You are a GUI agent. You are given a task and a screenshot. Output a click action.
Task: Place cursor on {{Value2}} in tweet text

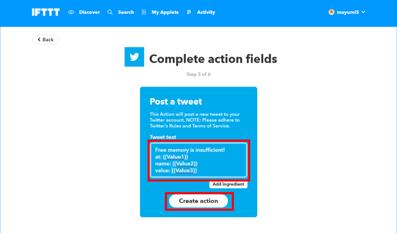185,164
